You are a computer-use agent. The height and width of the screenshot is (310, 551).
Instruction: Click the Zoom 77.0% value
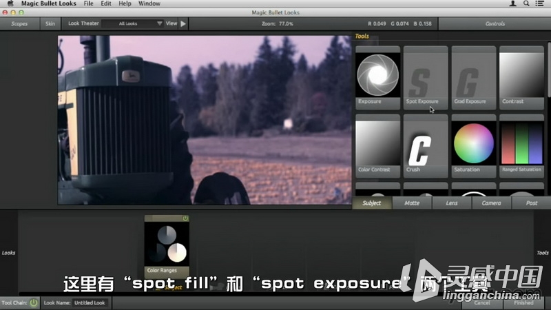286,24
